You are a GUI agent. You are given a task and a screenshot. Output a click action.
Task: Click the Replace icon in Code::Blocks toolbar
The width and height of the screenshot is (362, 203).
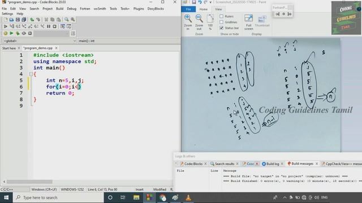point(73,20)
